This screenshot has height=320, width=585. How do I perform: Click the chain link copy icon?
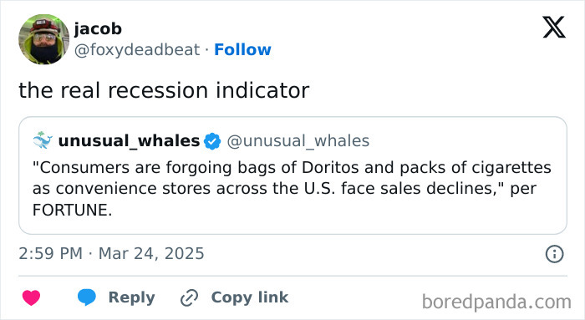click(x=189, y=297)
